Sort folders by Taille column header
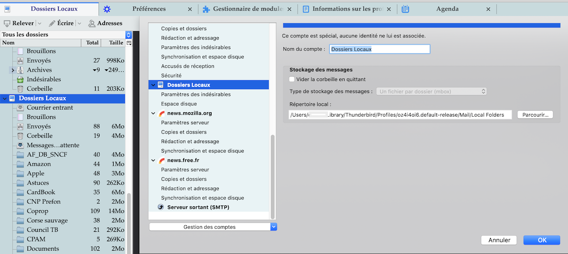568x254 pixels. (x=114, y=42)
